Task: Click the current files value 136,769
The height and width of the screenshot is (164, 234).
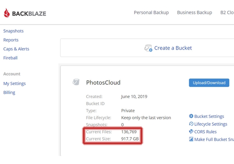Action: (x=129, y=132)
